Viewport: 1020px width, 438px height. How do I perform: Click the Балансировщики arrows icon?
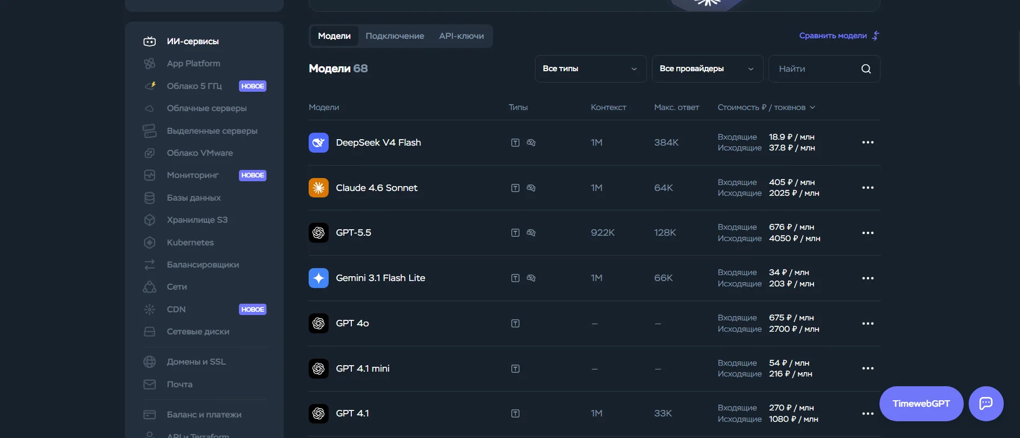[150, 265]
